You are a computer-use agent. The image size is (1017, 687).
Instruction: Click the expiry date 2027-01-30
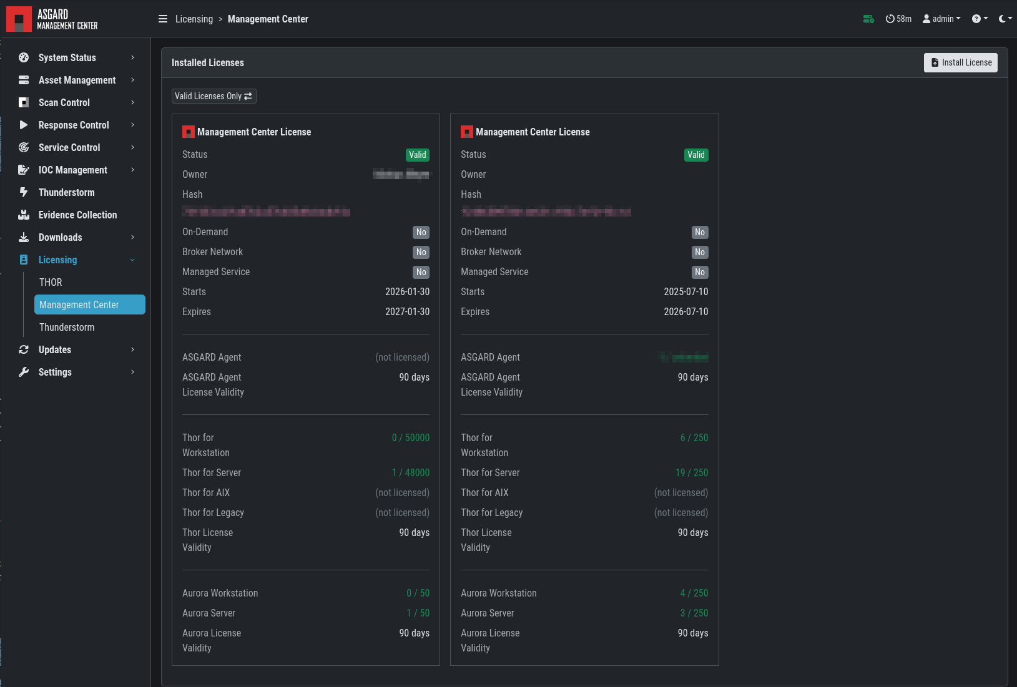click(x=407, y=311)
